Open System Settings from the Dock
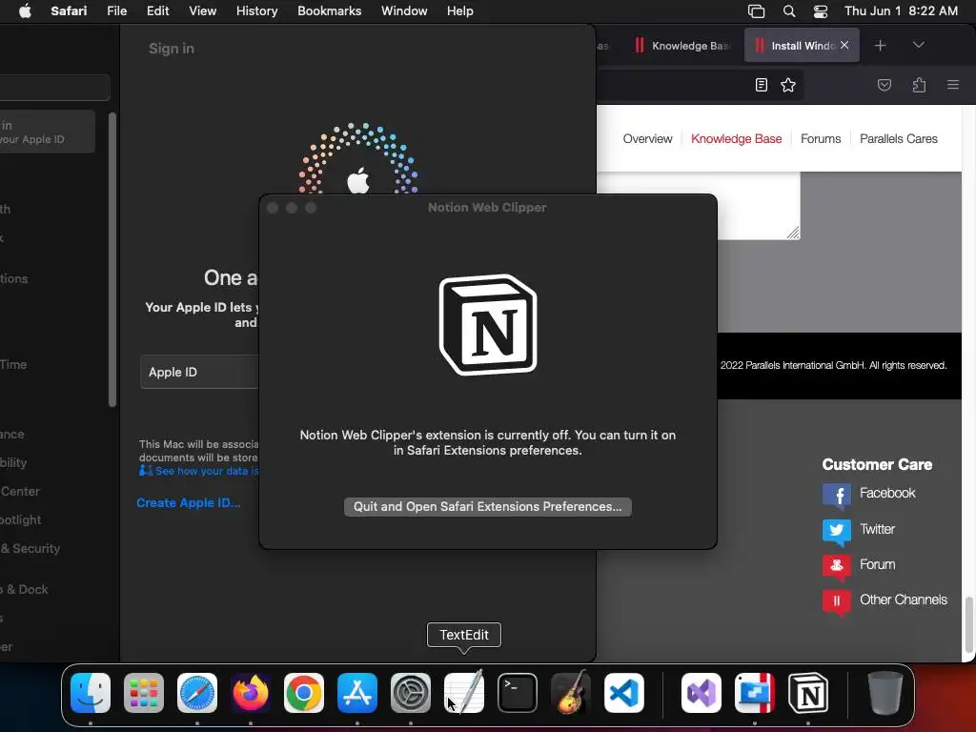Viewport: 976px width, 732px height. [411, 692]
